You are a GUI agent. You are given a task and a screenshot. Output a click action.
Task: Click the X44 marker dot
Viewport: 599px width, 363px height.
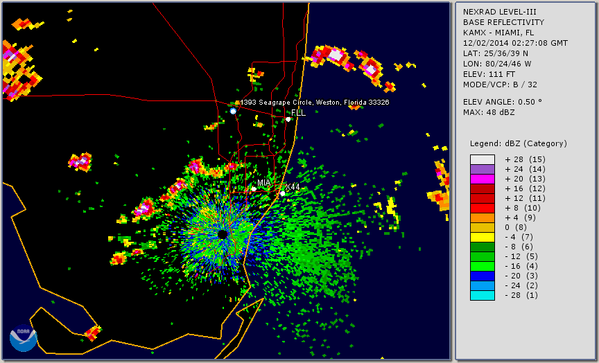point(282,193)
